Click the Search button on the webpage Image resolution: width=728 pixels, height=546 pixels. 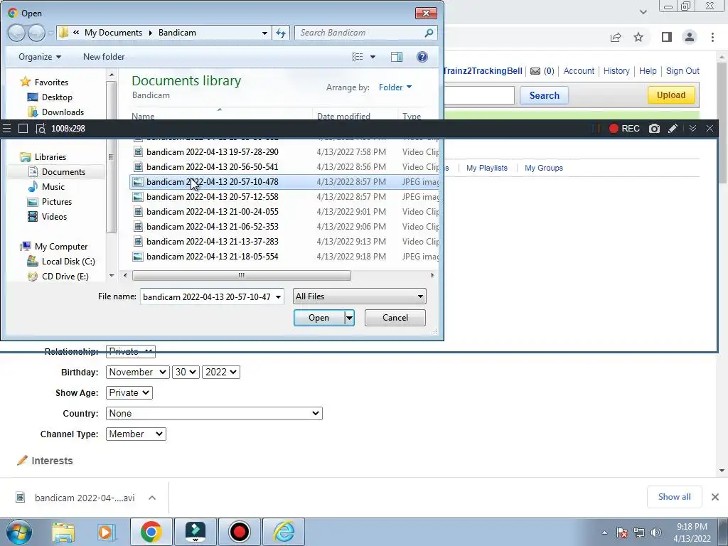click(544, 96)
